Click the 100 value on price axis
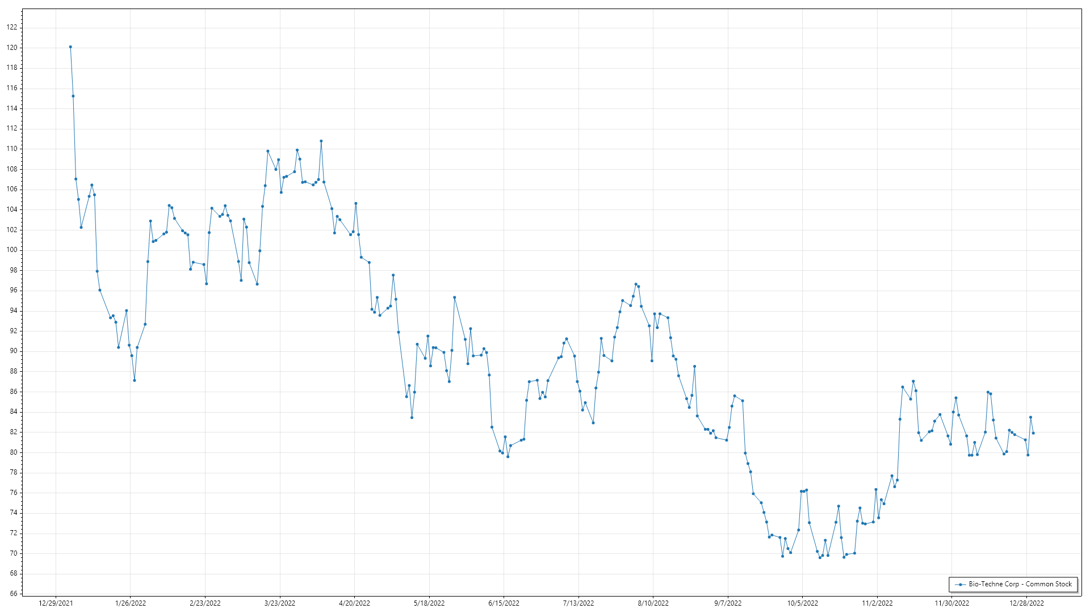Image resolution: width=1090 pixels, height=613 pixels. 12,250
